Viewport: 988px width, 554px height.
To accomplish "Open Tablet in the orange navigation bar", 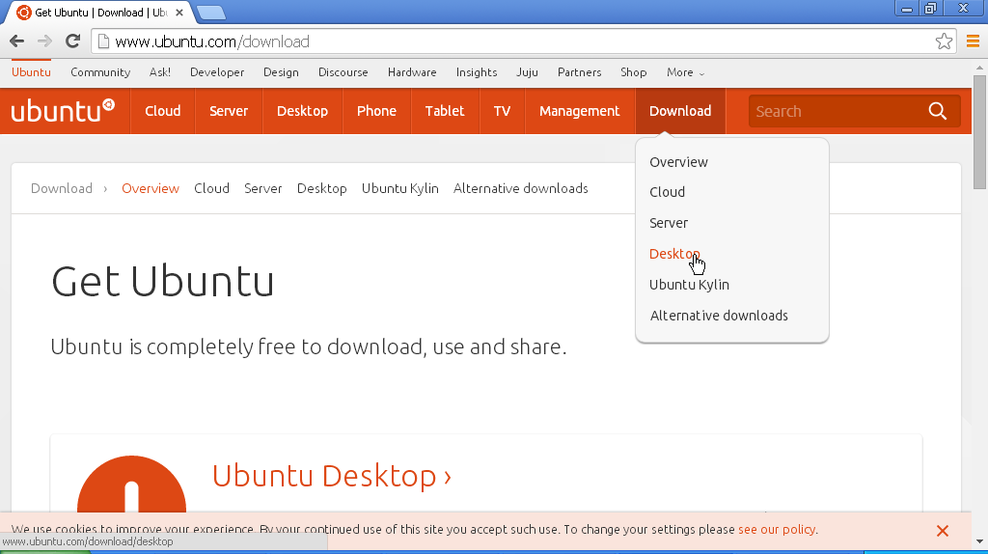I will tap(445, 111).
